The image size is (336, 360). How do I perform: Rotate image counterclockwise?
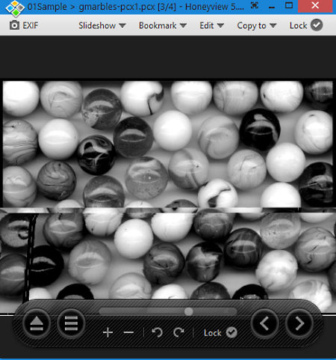pyautogui.click(x=158, y=332)
